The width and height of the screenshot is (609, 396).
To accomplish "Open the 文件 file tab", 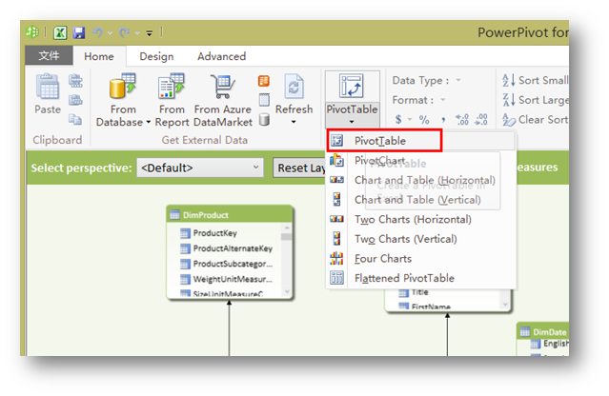I will pos(49,55).
